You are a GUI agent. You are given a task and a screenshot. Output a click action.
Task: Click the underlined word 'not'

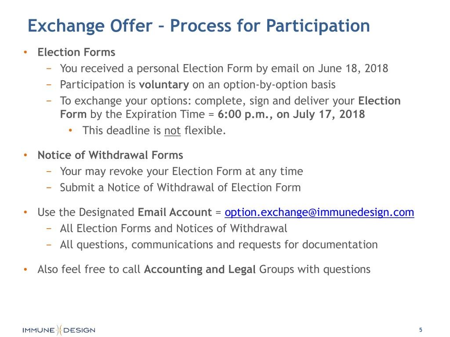[x=172, y=130]
